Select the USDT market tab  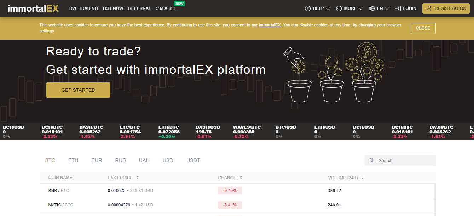click(193, 160)
